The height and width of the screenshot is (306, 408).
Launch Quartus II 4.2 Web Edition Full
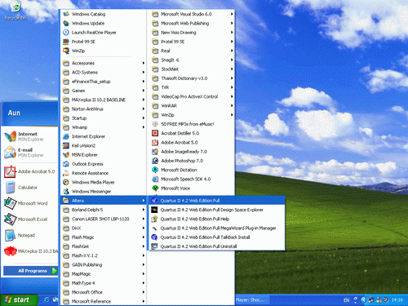216,201
